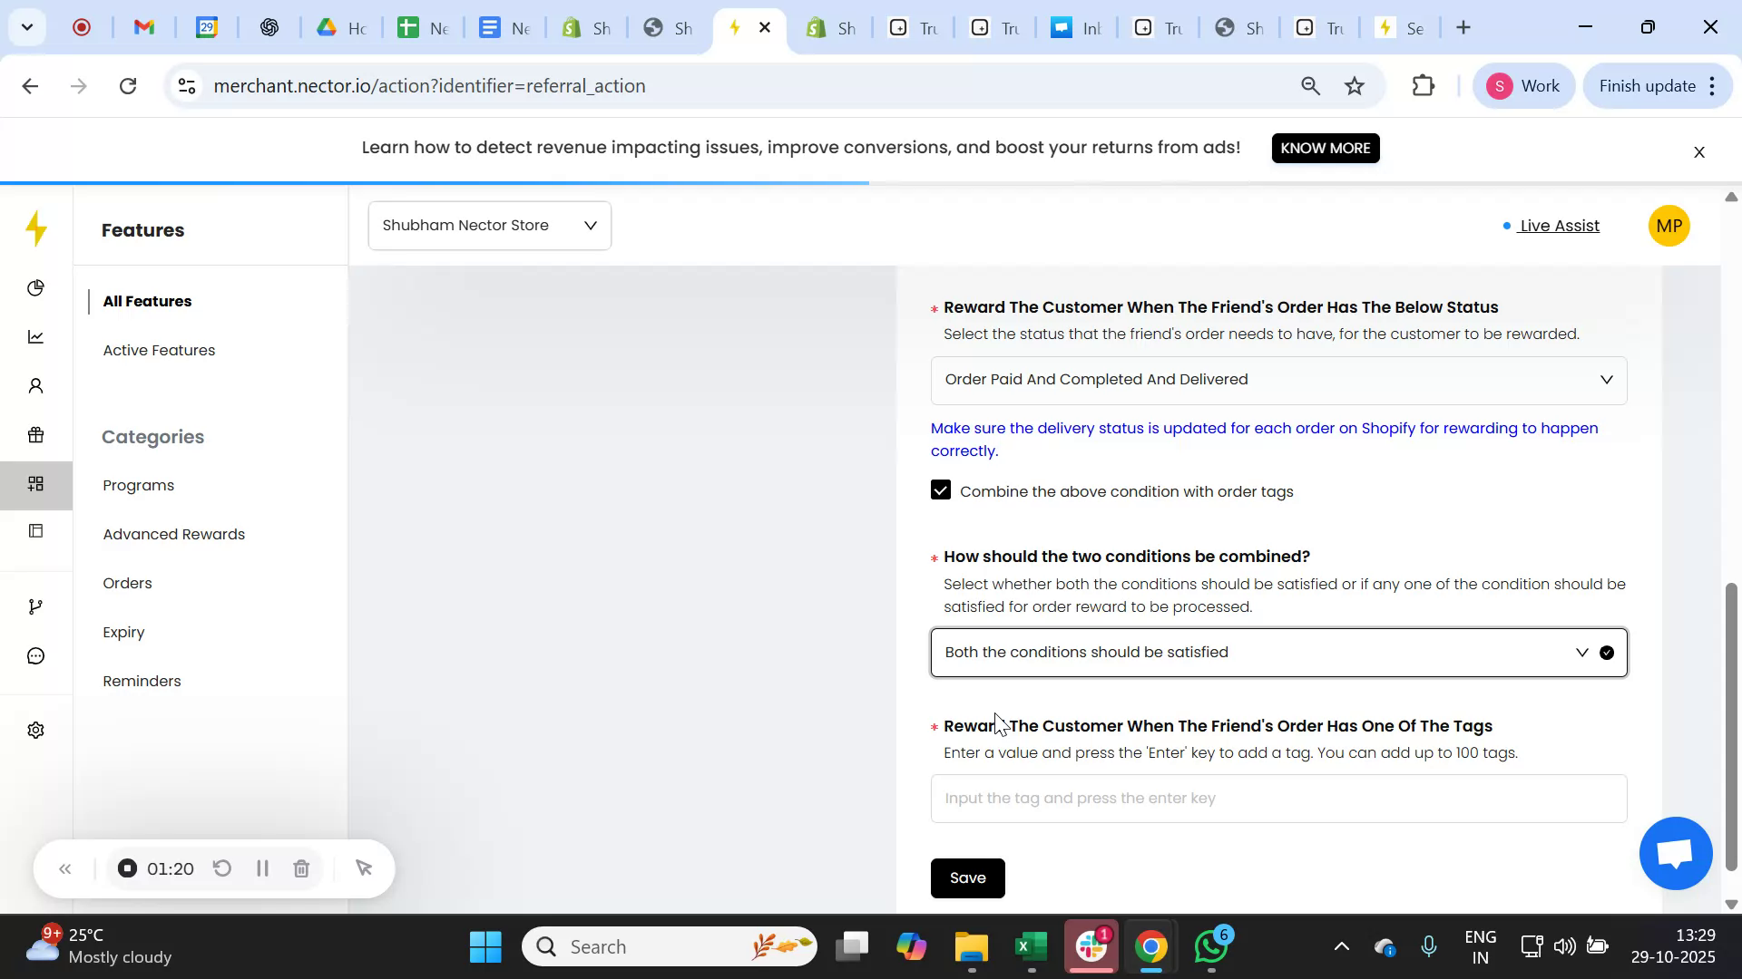Switch to Active Features

coord(159,350)
